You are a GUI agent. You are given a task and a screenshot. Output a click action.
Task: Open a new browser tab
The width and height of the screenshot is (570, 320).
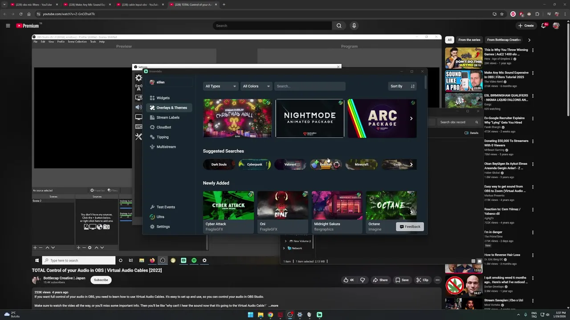[x=224, y=4]
